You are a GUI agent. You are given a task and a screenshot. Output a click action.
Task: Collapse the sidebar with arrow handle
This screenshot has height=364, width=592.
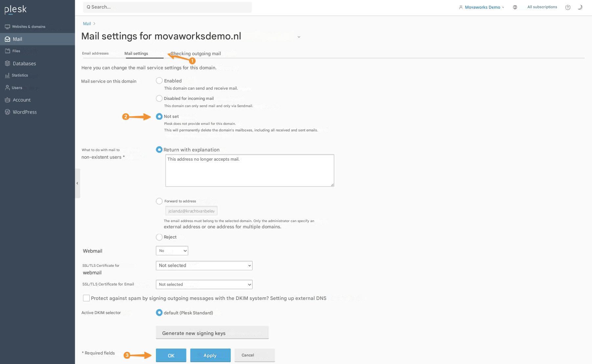(77, 183)
